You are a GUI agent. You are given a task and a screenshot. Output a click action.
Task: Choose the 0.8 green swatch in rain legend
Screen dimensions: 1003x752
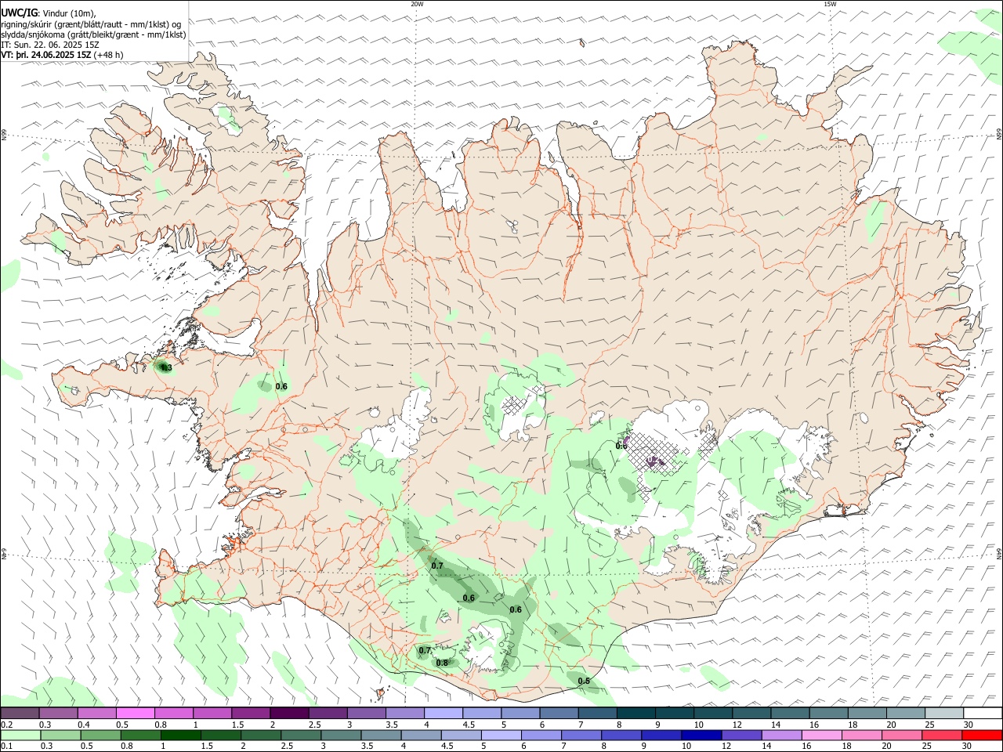[x=141, y=736]
